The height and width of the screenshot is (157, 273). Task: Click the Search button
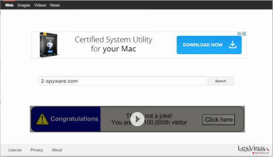pos(221,81)
